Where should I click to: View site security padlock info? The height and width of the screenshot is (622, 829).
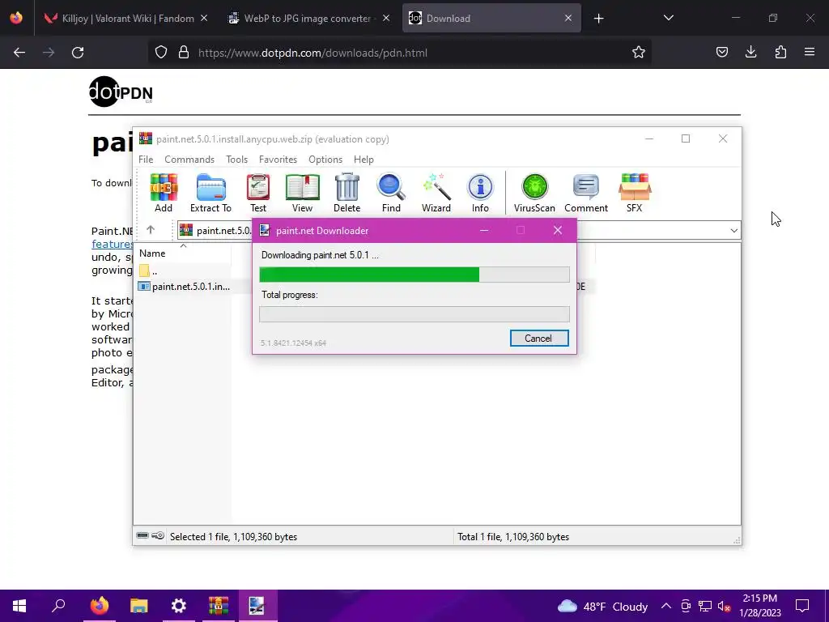184,53
